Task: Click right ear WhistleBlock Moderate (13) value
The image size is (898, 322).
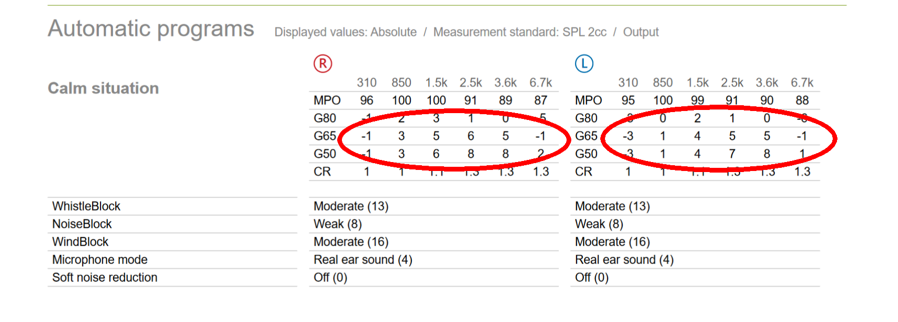Action: coord(351,206)
